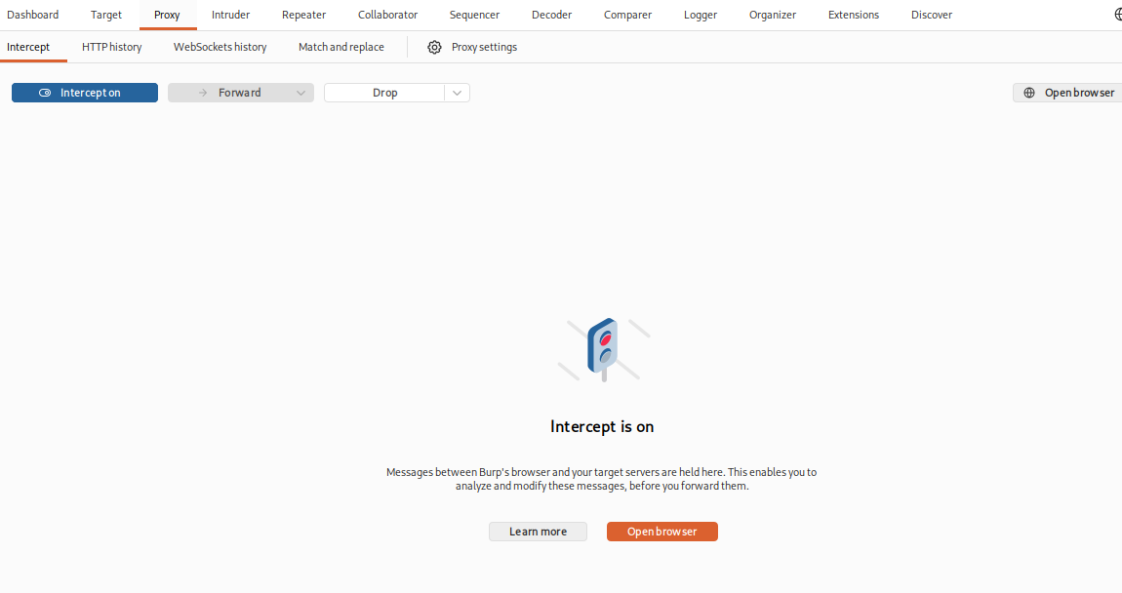Image resolution: width=1122 pixels, height=593 pixels.
Task: Select the Intercept sub-tab
Action: 28,47
